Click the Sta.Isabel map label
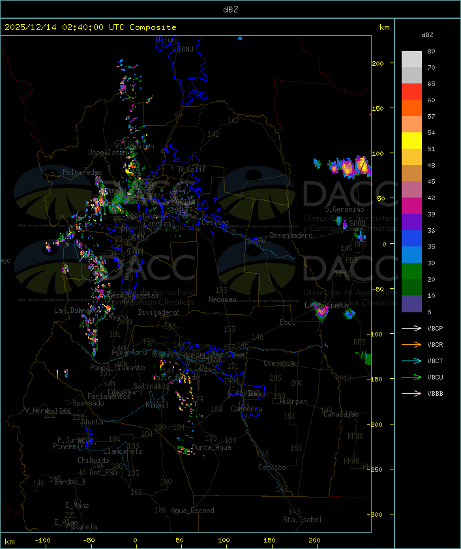Viewport: 461px width, 549px height. pyautogui.click(x=302, y=520)
